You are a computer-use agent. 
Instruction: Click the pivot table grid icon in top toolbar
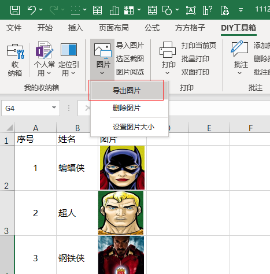click(x=129, y=10)
